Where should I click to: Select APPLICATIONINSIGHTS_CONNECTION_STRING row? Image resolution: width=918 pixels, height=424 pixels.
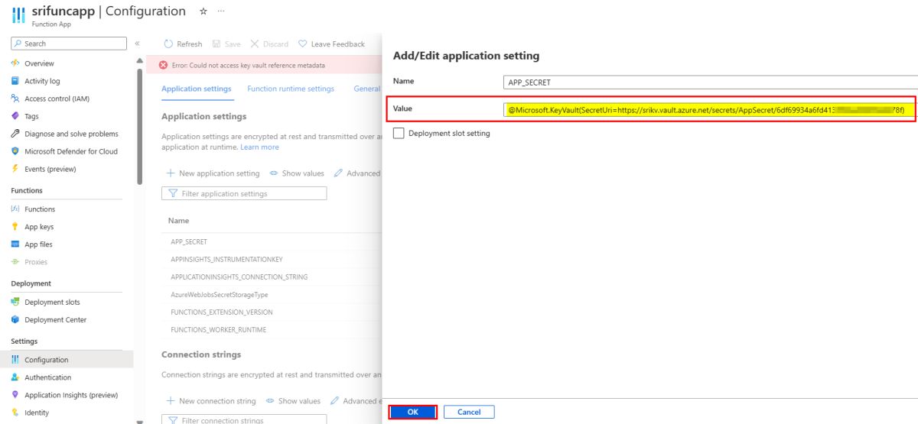272,277
